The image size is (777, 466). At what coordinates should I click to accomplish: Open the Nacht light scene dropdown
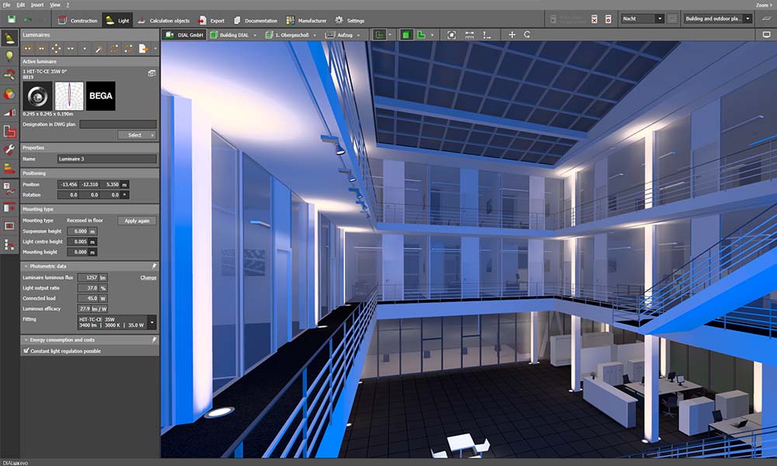tap(643, 19)
